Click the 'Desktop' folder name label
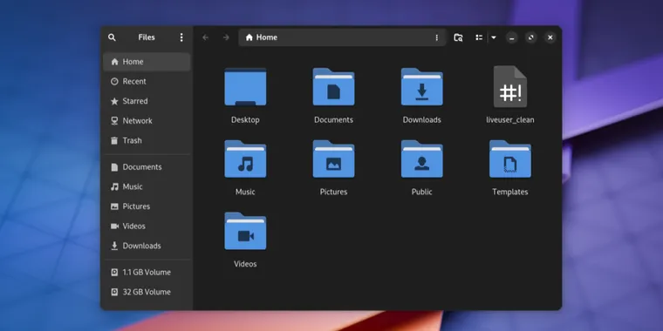This screenshot has height=331, width=663. pos(245,120)
